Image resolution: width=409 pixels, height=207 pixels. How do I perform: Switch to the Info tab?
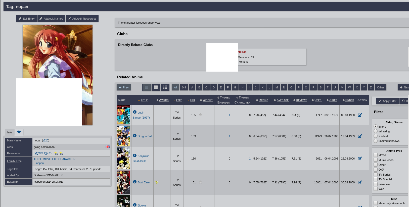coord(10,132)
